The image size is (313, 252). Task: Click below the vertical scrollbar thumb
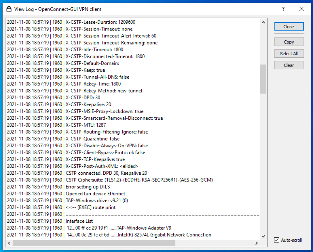tap(263, 161)
